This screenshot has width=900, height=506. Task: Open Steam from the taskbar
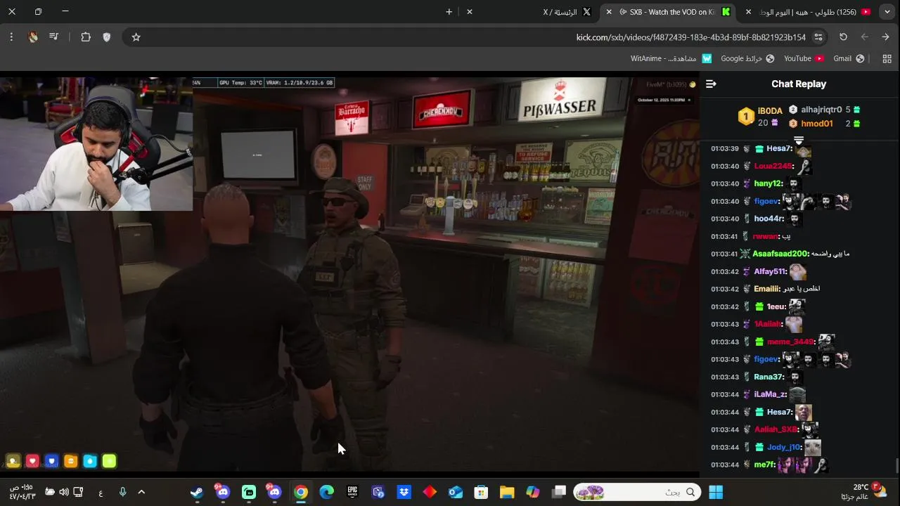(197, 493)
